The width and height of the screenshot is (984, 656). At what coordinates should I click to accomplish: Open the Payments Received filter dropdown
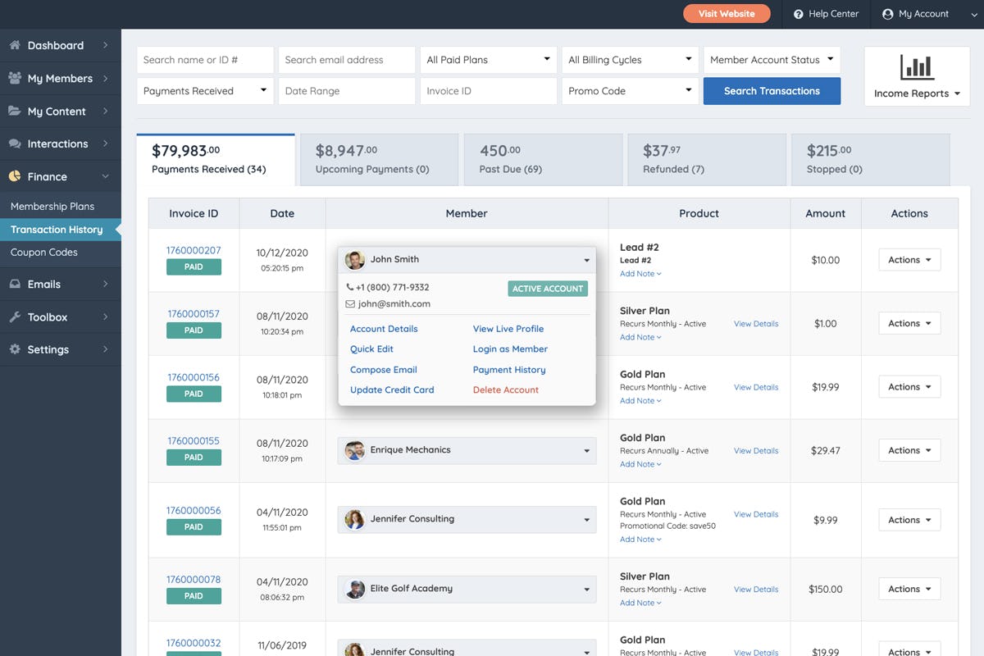tap(204, 90)
